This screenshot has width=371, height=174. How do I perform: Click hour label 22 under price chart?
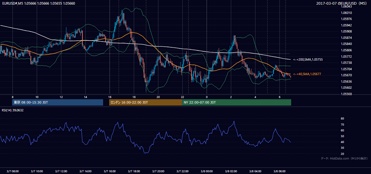pos(182,97)
